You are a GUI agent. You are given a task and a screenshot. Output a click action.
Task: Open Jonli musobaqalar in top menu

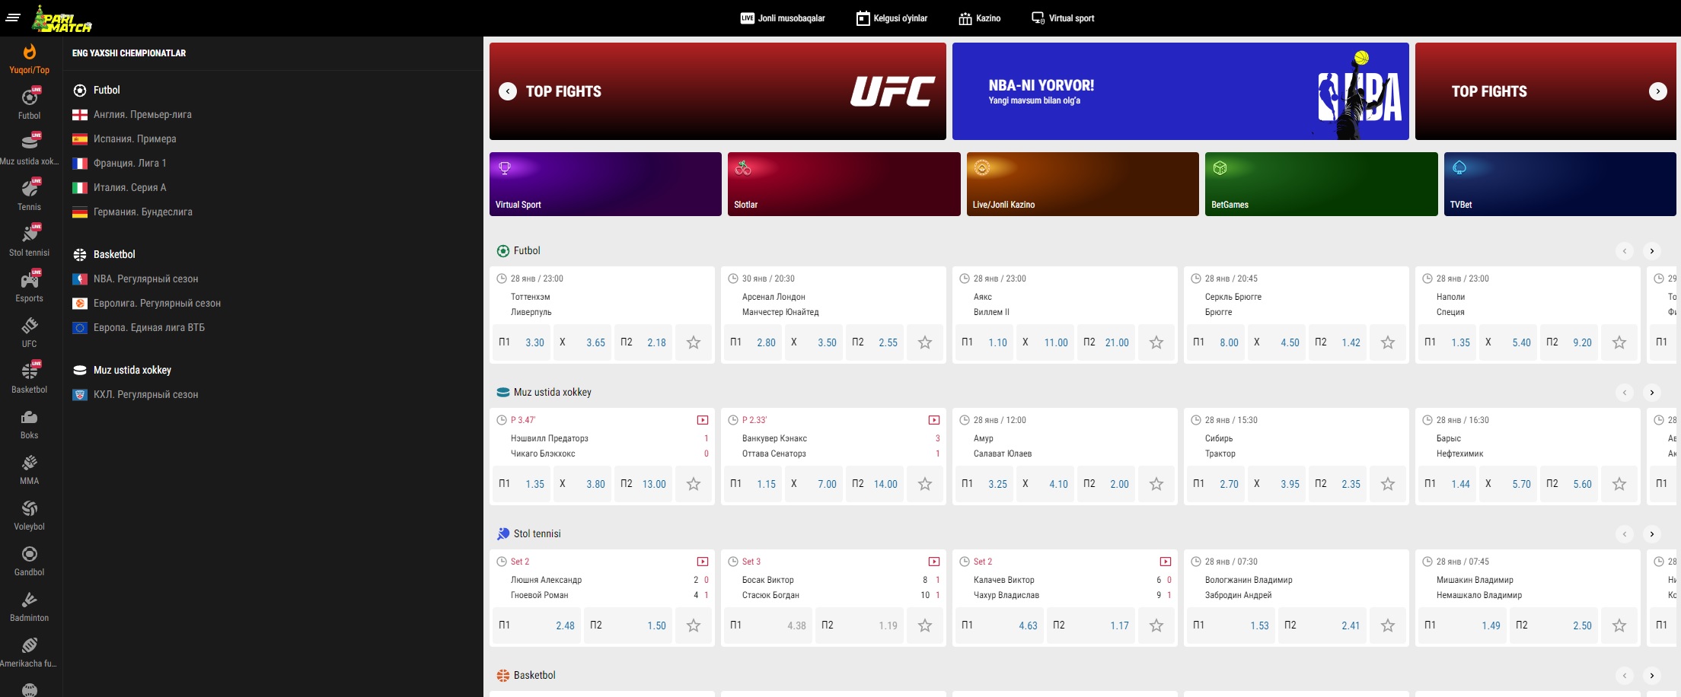783,18
